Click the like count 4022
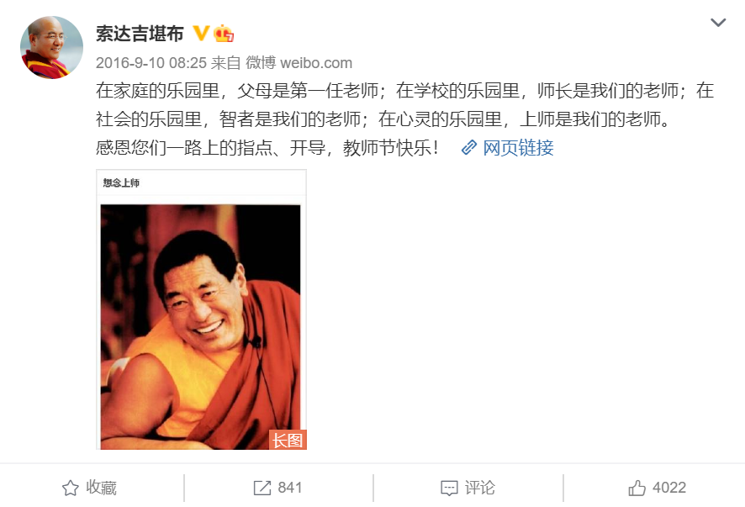 tap(669, 488)
